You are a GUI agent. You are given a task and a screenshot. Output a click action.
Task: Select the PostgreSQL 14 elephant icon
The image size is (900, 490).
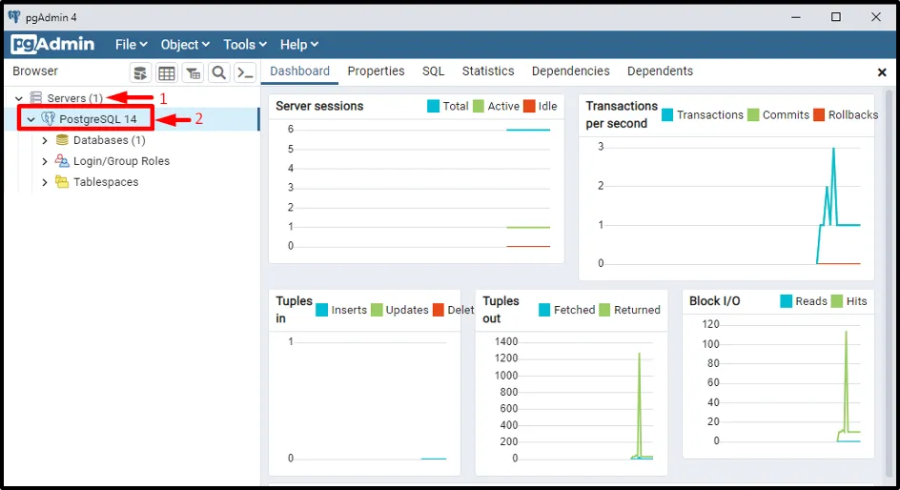pos(48,119)
